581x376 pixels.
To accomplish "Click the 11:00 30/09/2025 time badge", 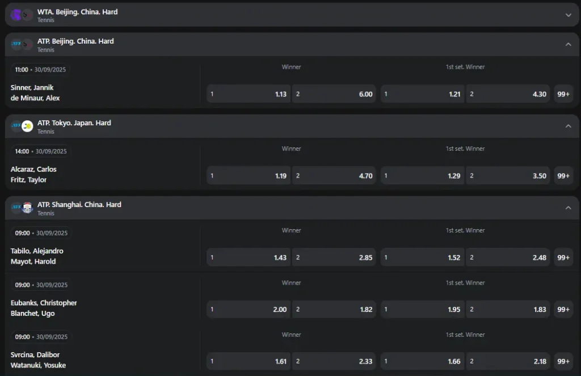I will tap(40, 70).
